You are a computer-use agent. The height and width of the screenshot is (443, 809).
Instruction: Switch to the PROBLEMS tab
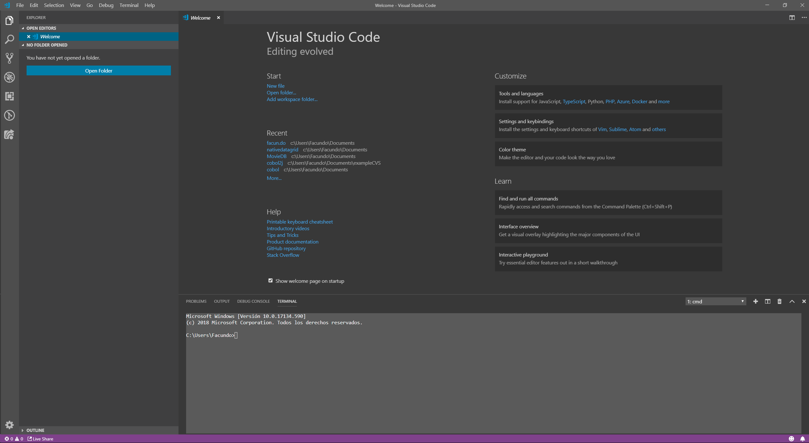coord(196,301)
